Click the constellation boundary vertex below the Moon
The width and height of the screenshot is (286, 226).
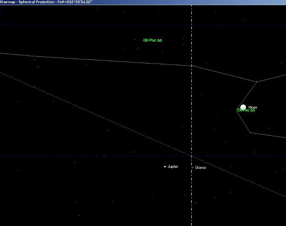click(250, 133)
